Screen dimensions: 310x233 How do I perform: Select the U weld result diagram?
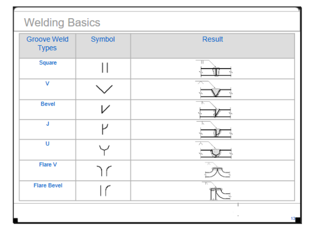[x=214, y=150]
